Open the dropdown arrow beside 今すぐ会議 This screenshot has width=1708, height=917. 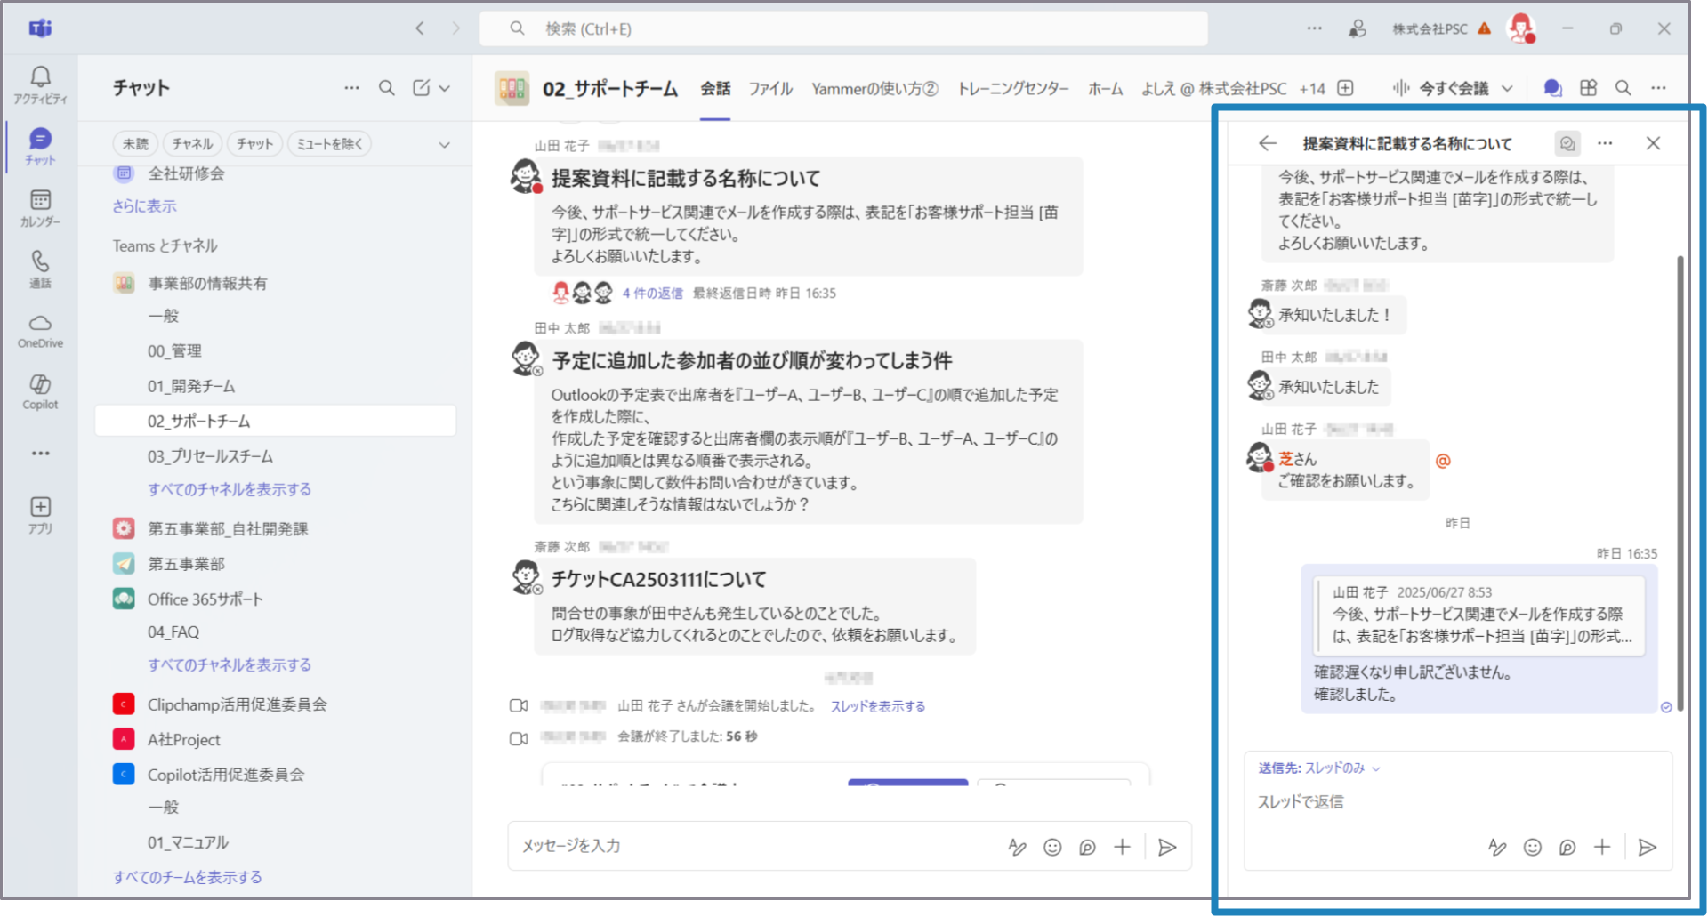(x=1507, y=88)
